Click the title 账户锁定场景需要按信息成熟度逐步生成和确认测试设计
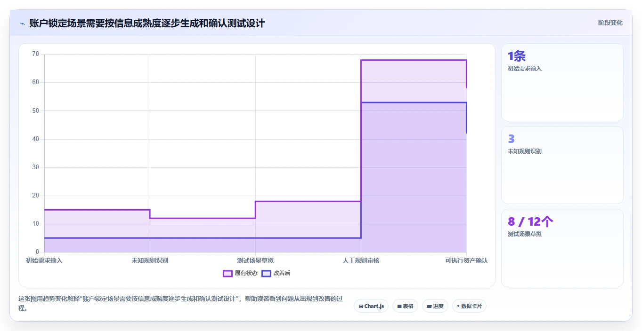642x331 pixels. (147, 23)
